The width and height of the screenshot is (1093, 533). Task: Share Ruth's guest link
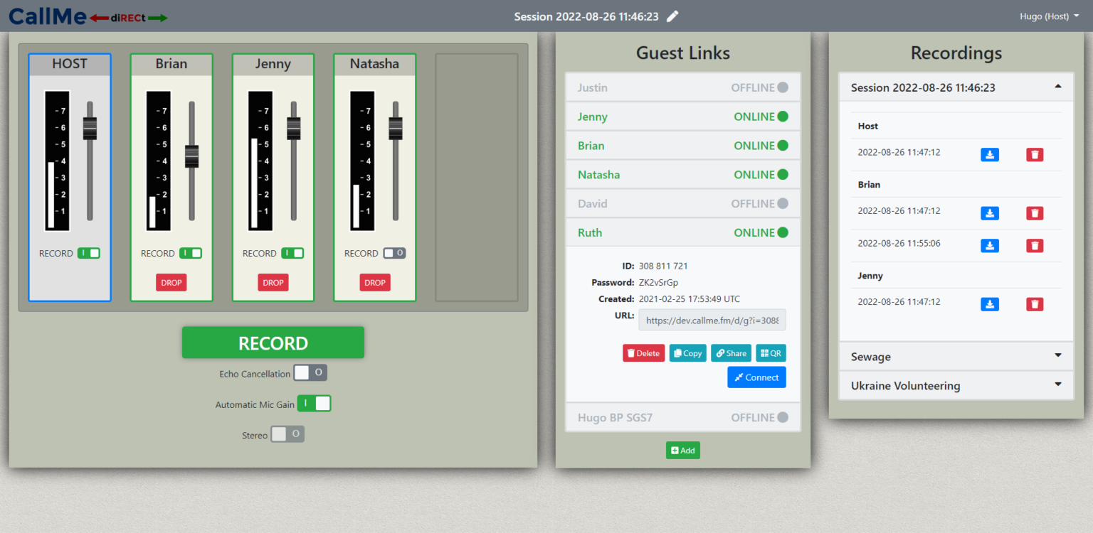[731, 353]
